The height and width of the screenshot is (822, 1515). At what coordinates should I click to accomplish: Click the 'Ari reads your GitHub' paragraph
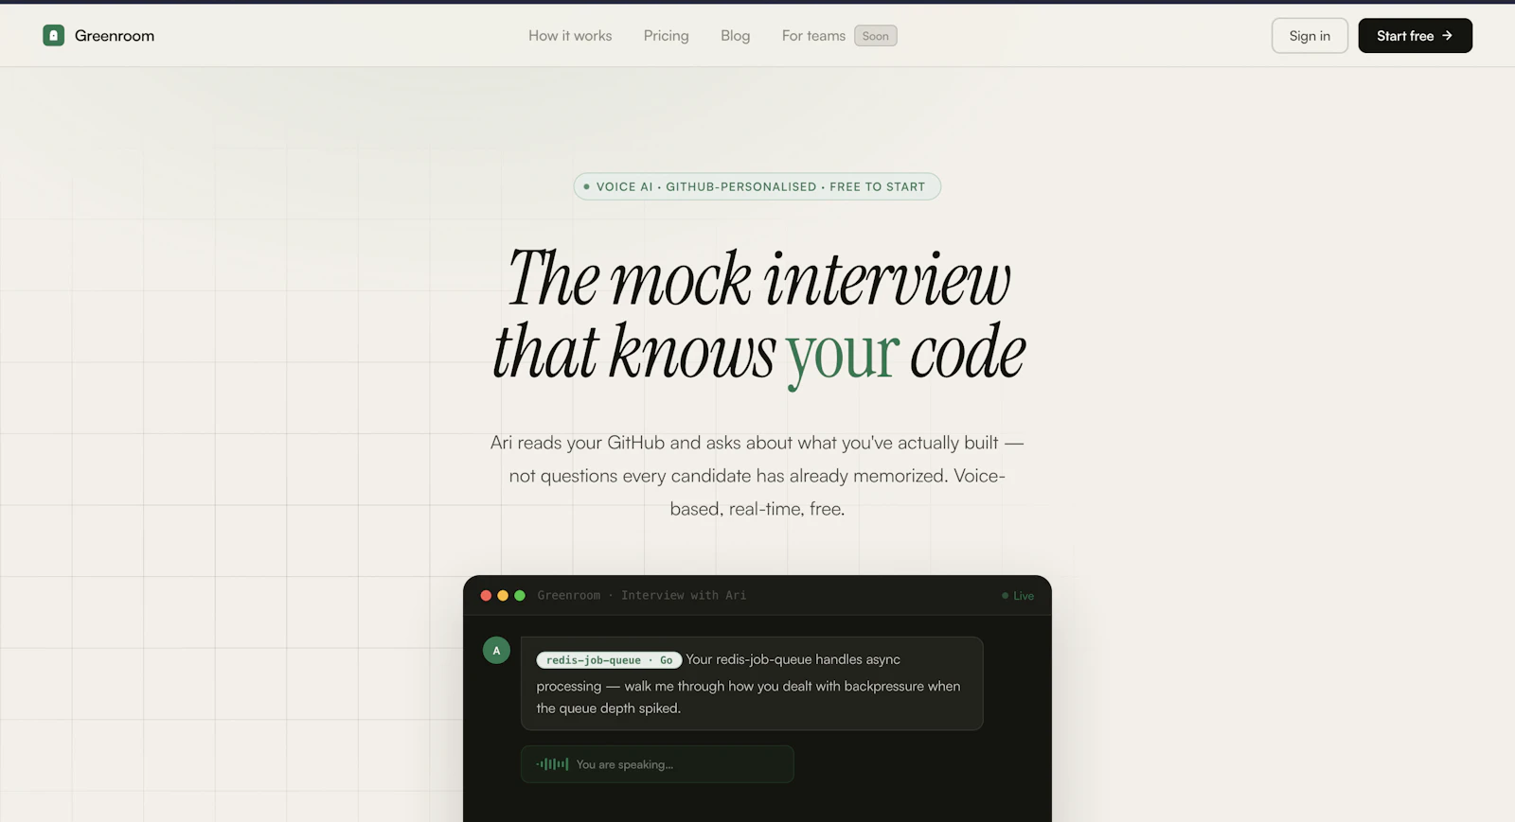pos(757,476)
